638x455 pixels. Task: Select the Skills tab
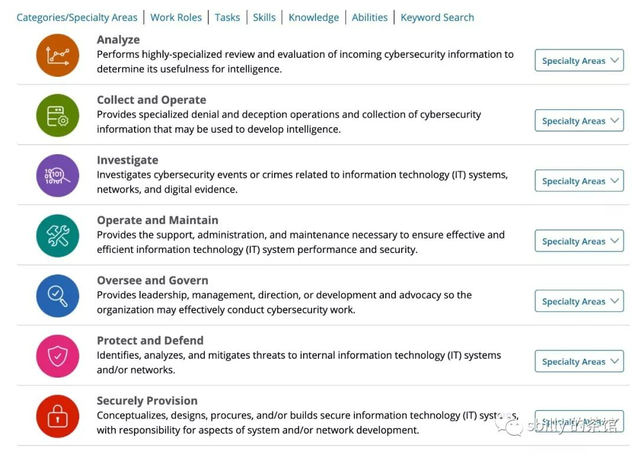coord(264,17)
